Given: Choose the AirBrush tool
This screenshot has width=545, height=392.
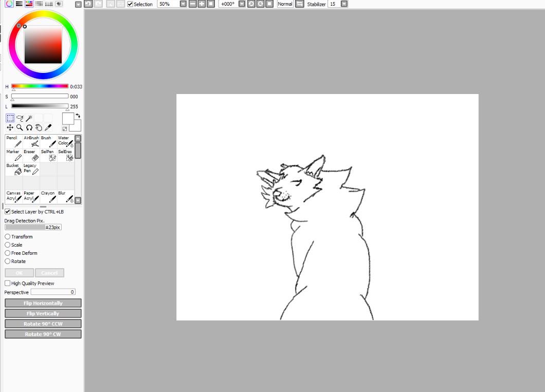Looking at the screenshot, I should coord(31,141).
